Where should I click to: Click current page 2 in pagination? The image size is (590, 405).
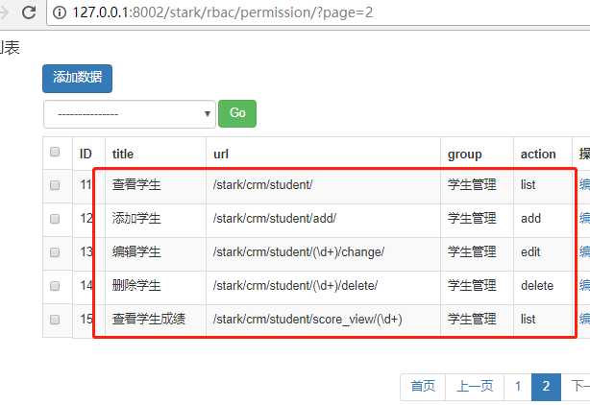[546, 387]
